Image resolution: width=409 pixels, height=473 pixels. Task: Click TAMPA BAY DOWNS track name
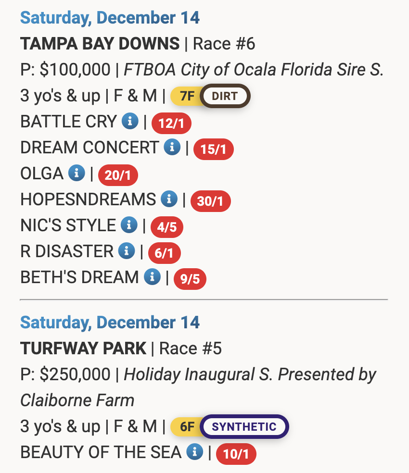click(100, 44)
